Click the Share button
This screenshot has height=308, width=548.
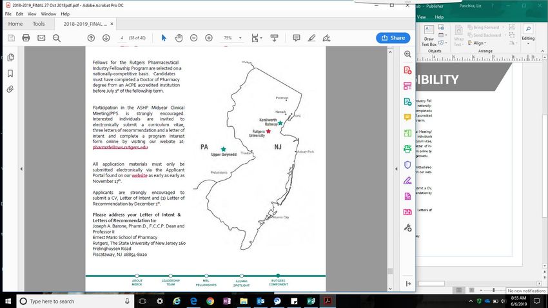click(393, 38)
